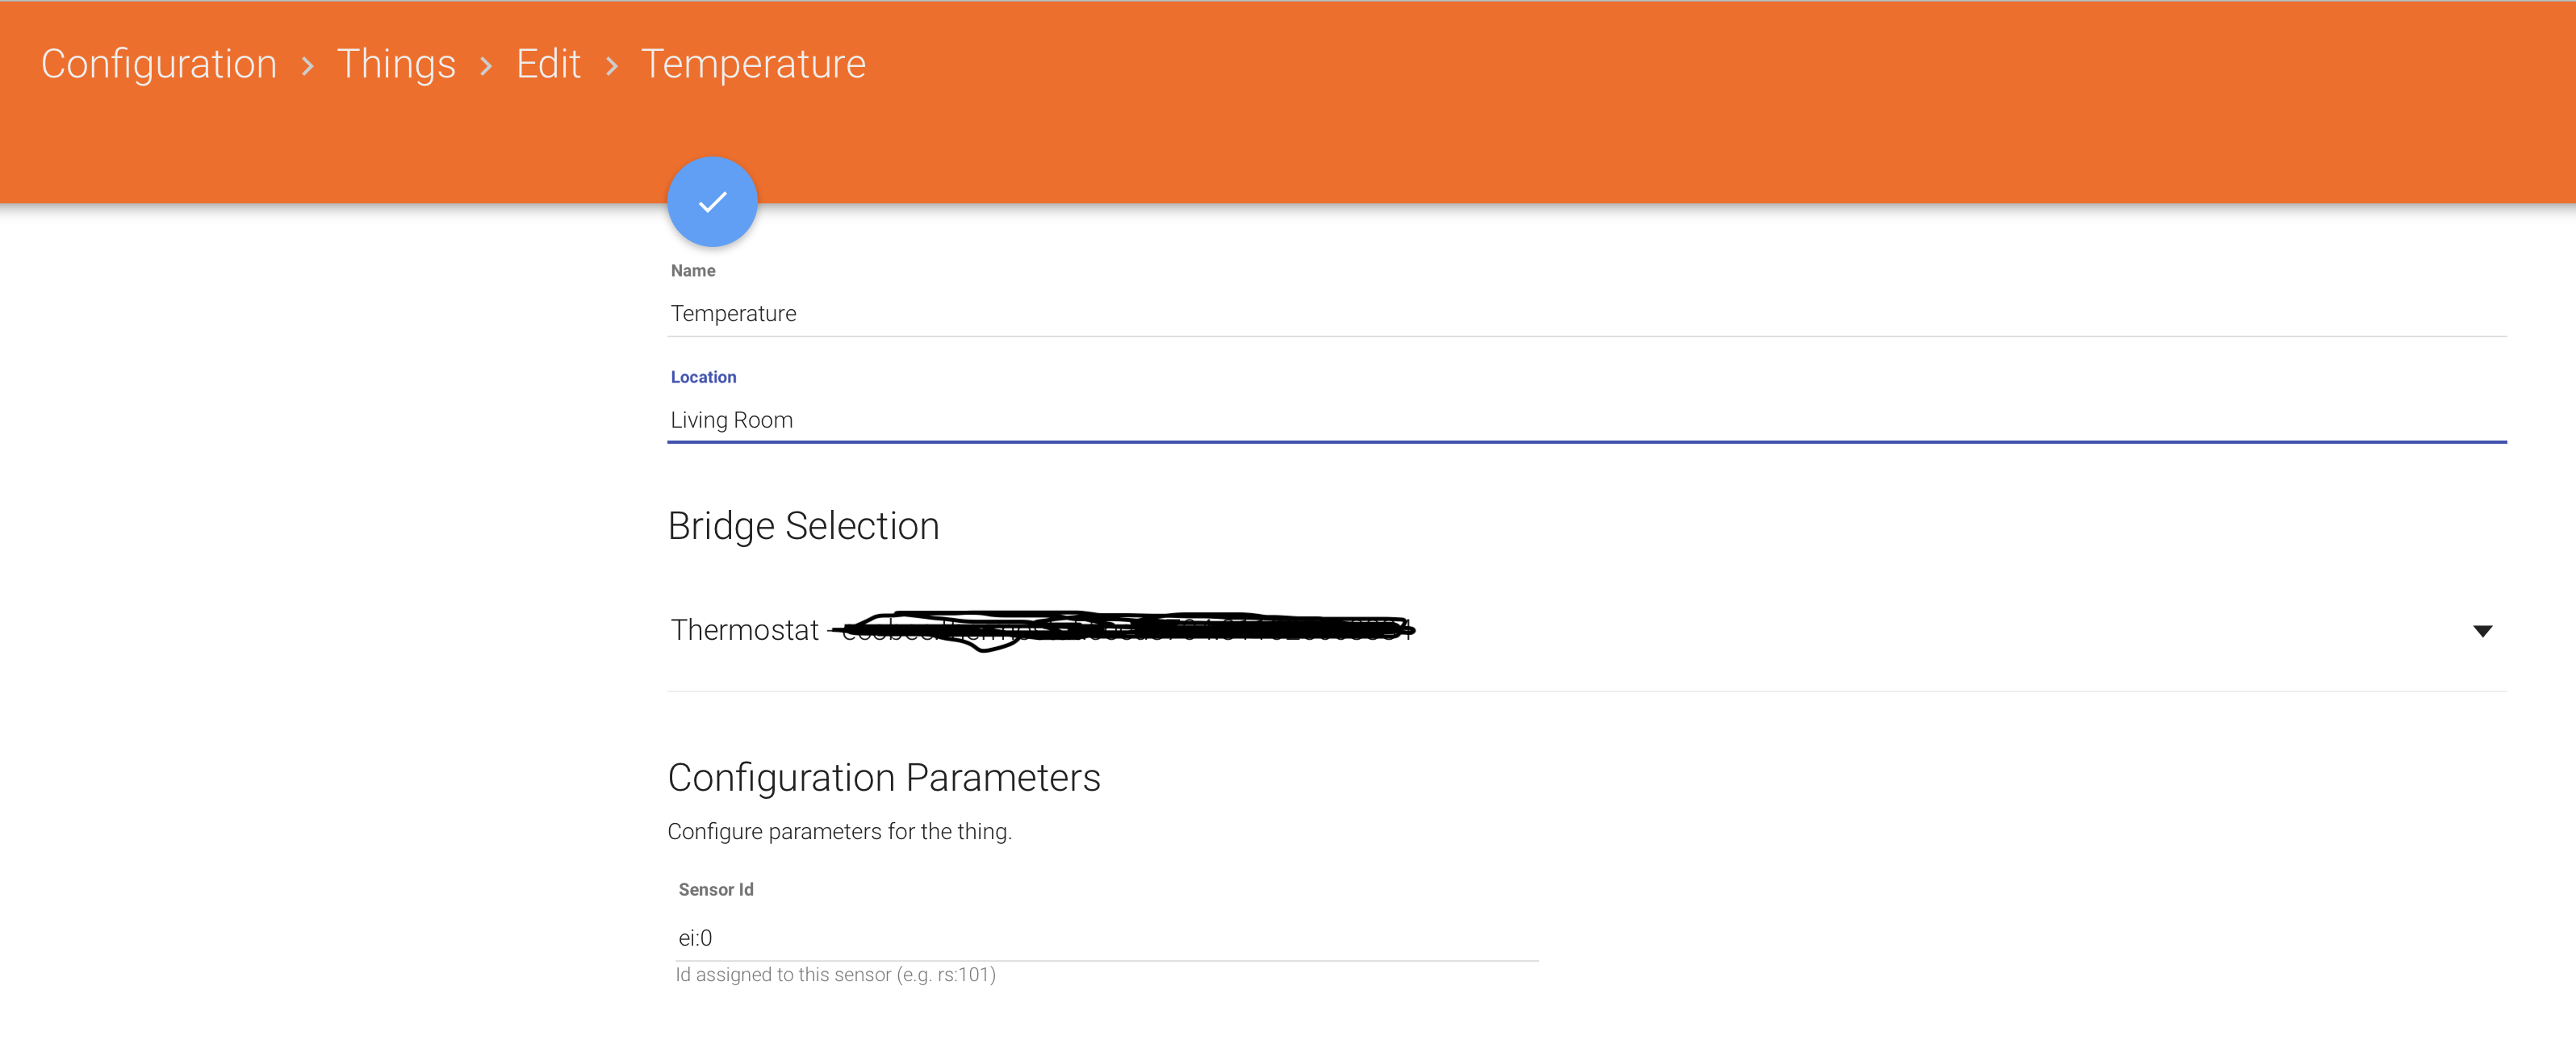Click the chevron after Things breadcrumb

tap(486, 66)
